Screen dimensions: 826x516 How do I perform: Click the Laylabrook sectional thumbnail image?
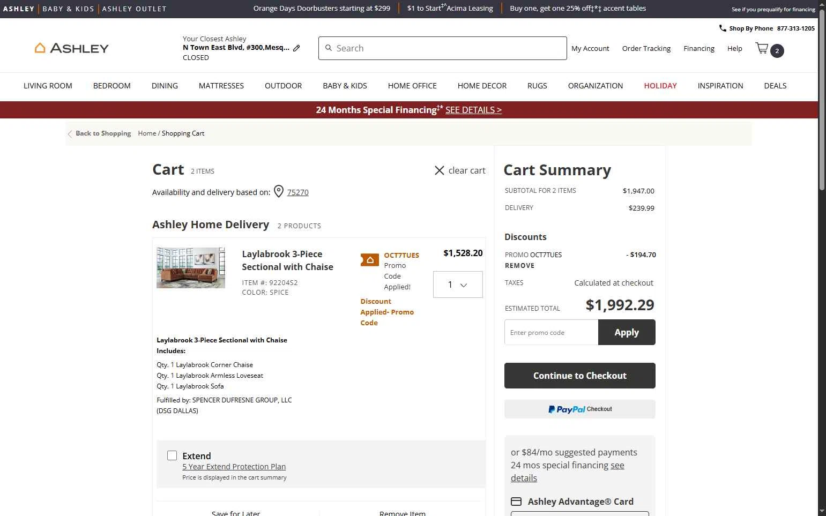point(191,268)
